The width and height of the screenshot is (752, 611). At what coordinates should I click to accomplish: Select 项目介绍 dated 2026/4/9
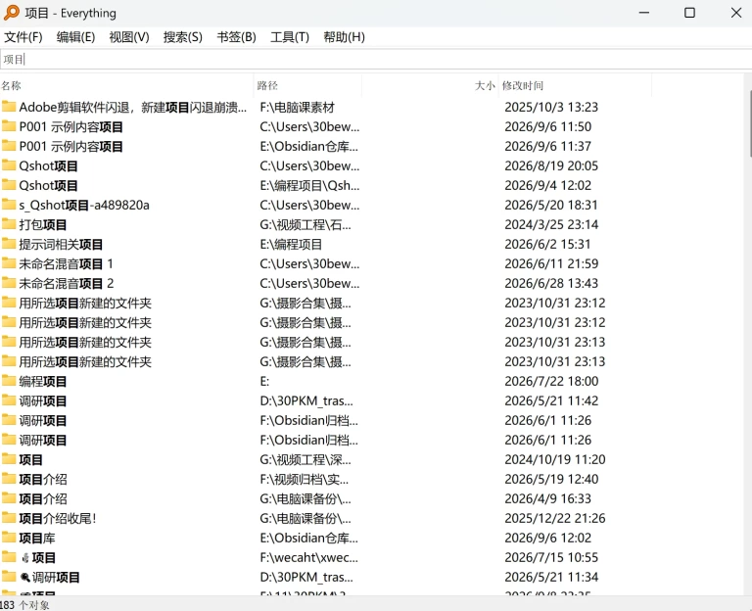[43, 498]
